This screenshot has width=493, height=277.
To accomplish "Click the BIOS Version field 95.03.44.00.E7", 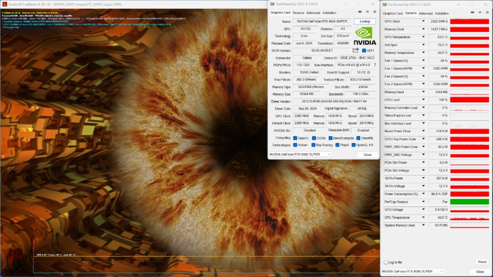I will pos(322,51).
